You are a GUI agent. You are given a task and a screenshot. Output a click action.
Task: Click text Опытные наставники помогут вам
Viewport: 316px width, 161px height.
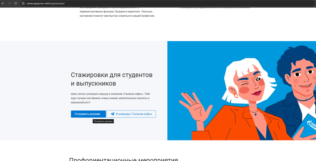click(x=117, y=14)
